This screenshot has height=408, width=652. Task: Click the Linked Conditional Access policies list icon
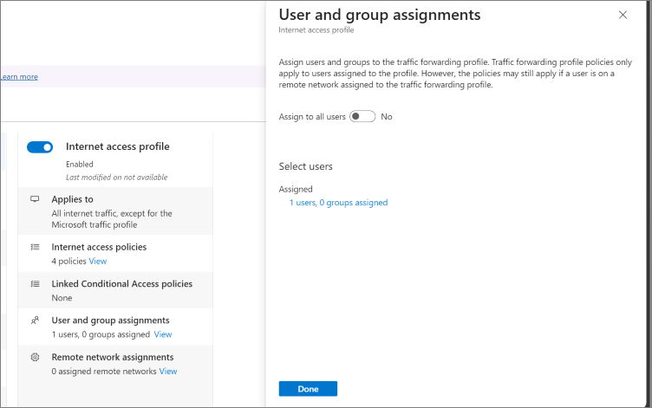[x=35, y=284]
